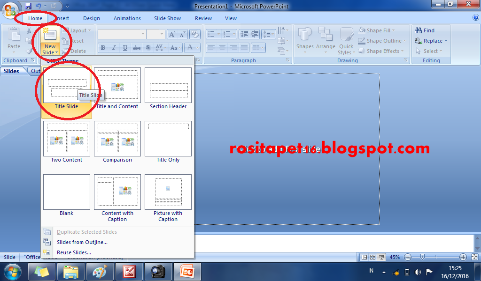481x281 pixels.
Task: Switch to Slide Sorter view in status bar
Action: (372, 257)
